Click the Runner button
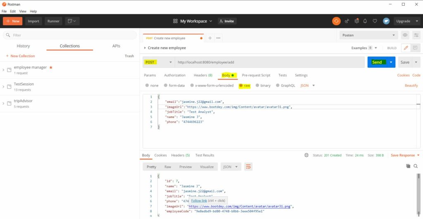This screenshot has height=219, width=423. [53, 21]
